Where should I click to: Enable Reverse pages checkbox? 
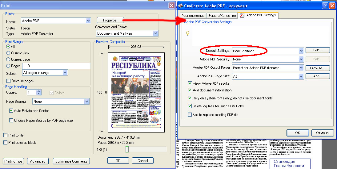[8, 81]
